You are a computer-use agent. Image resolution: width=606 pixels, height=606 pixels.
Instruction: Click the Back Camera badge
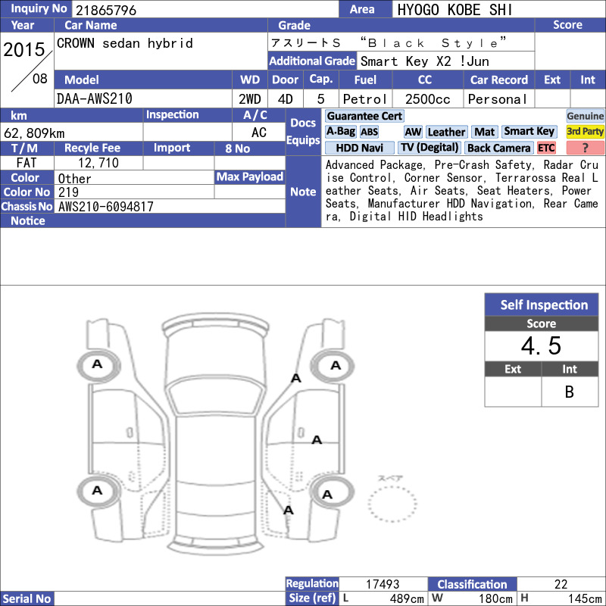point(498,148)
